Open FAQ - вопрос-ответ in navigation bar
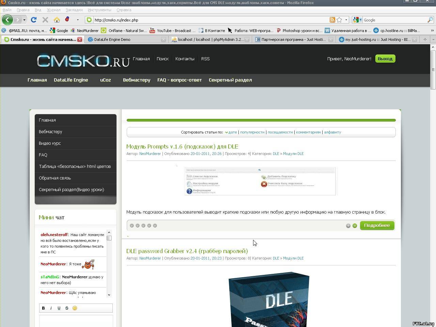Screen dimensions: 436x327 [180, 80]
